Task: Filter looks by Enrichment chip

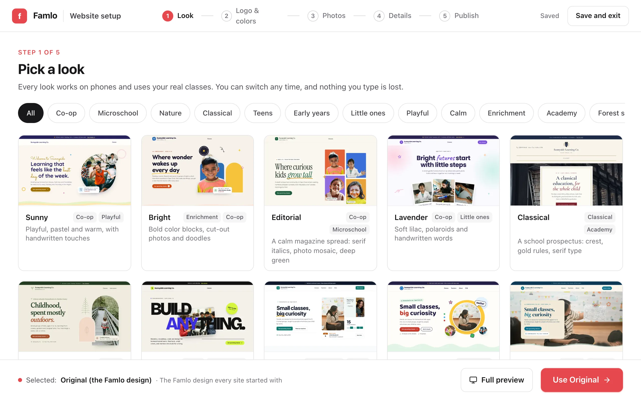Action: point(506,113)
